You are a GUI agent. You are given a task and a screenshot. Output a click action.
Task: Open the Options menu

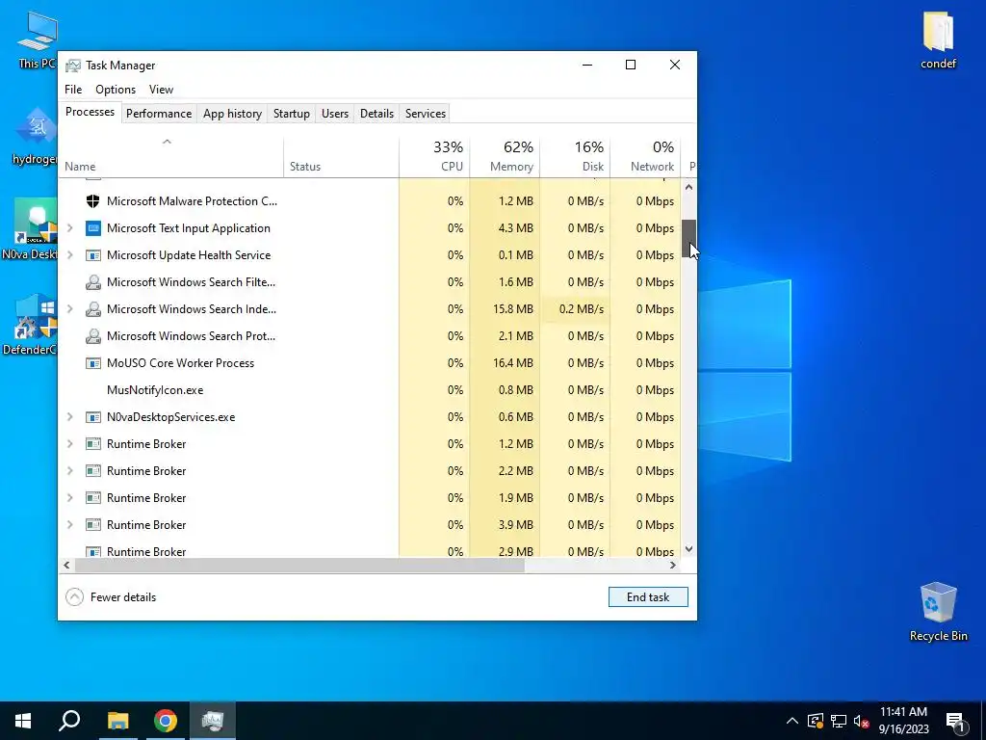[116, 90]
